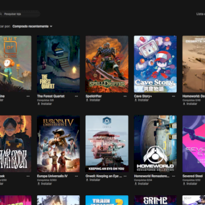Click the download icon beside Orwell's Instalar
This screenshot has width=205, height=205.
pos(87,180)
